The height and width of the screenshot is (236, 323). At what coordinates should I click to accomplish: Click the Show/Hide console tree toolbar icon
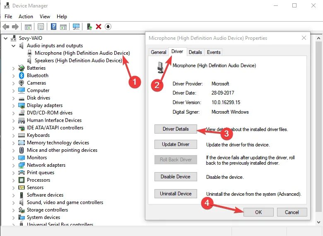28,27
